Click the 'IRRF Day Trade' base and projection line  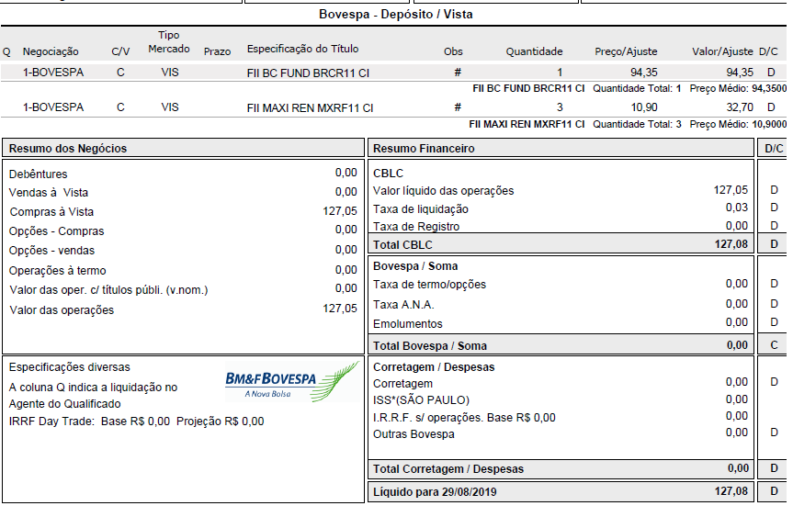pyautogui.click(x=136, y=421)
